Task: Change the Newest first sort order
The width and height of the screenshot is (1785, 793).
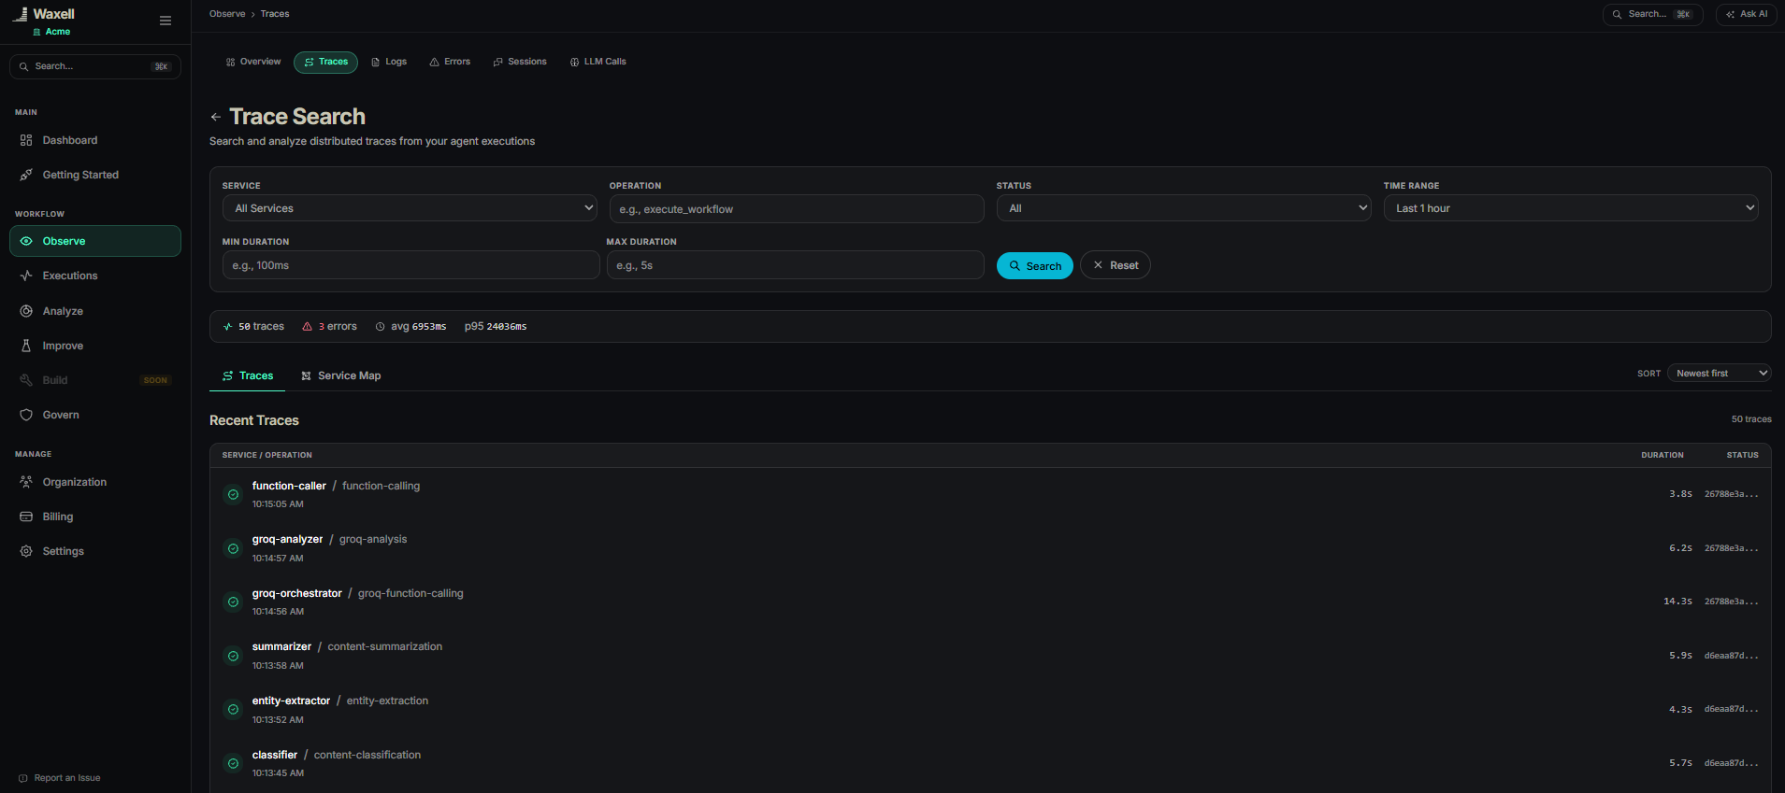Action: [1719, 374]
